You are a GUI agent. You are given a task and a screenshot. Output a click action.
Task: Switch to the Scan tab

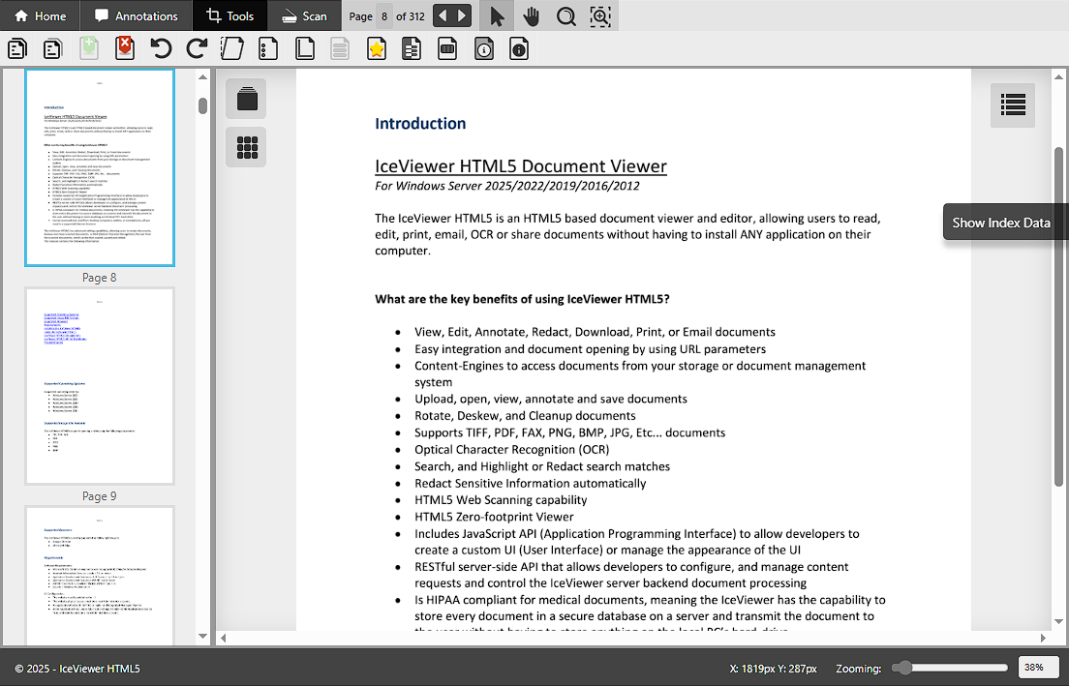pyautogui.click(x=303, y=16)
